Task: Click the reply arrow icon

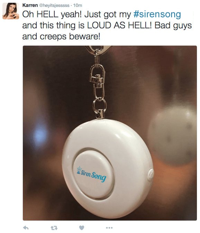Action: click(x=26, y=227)
